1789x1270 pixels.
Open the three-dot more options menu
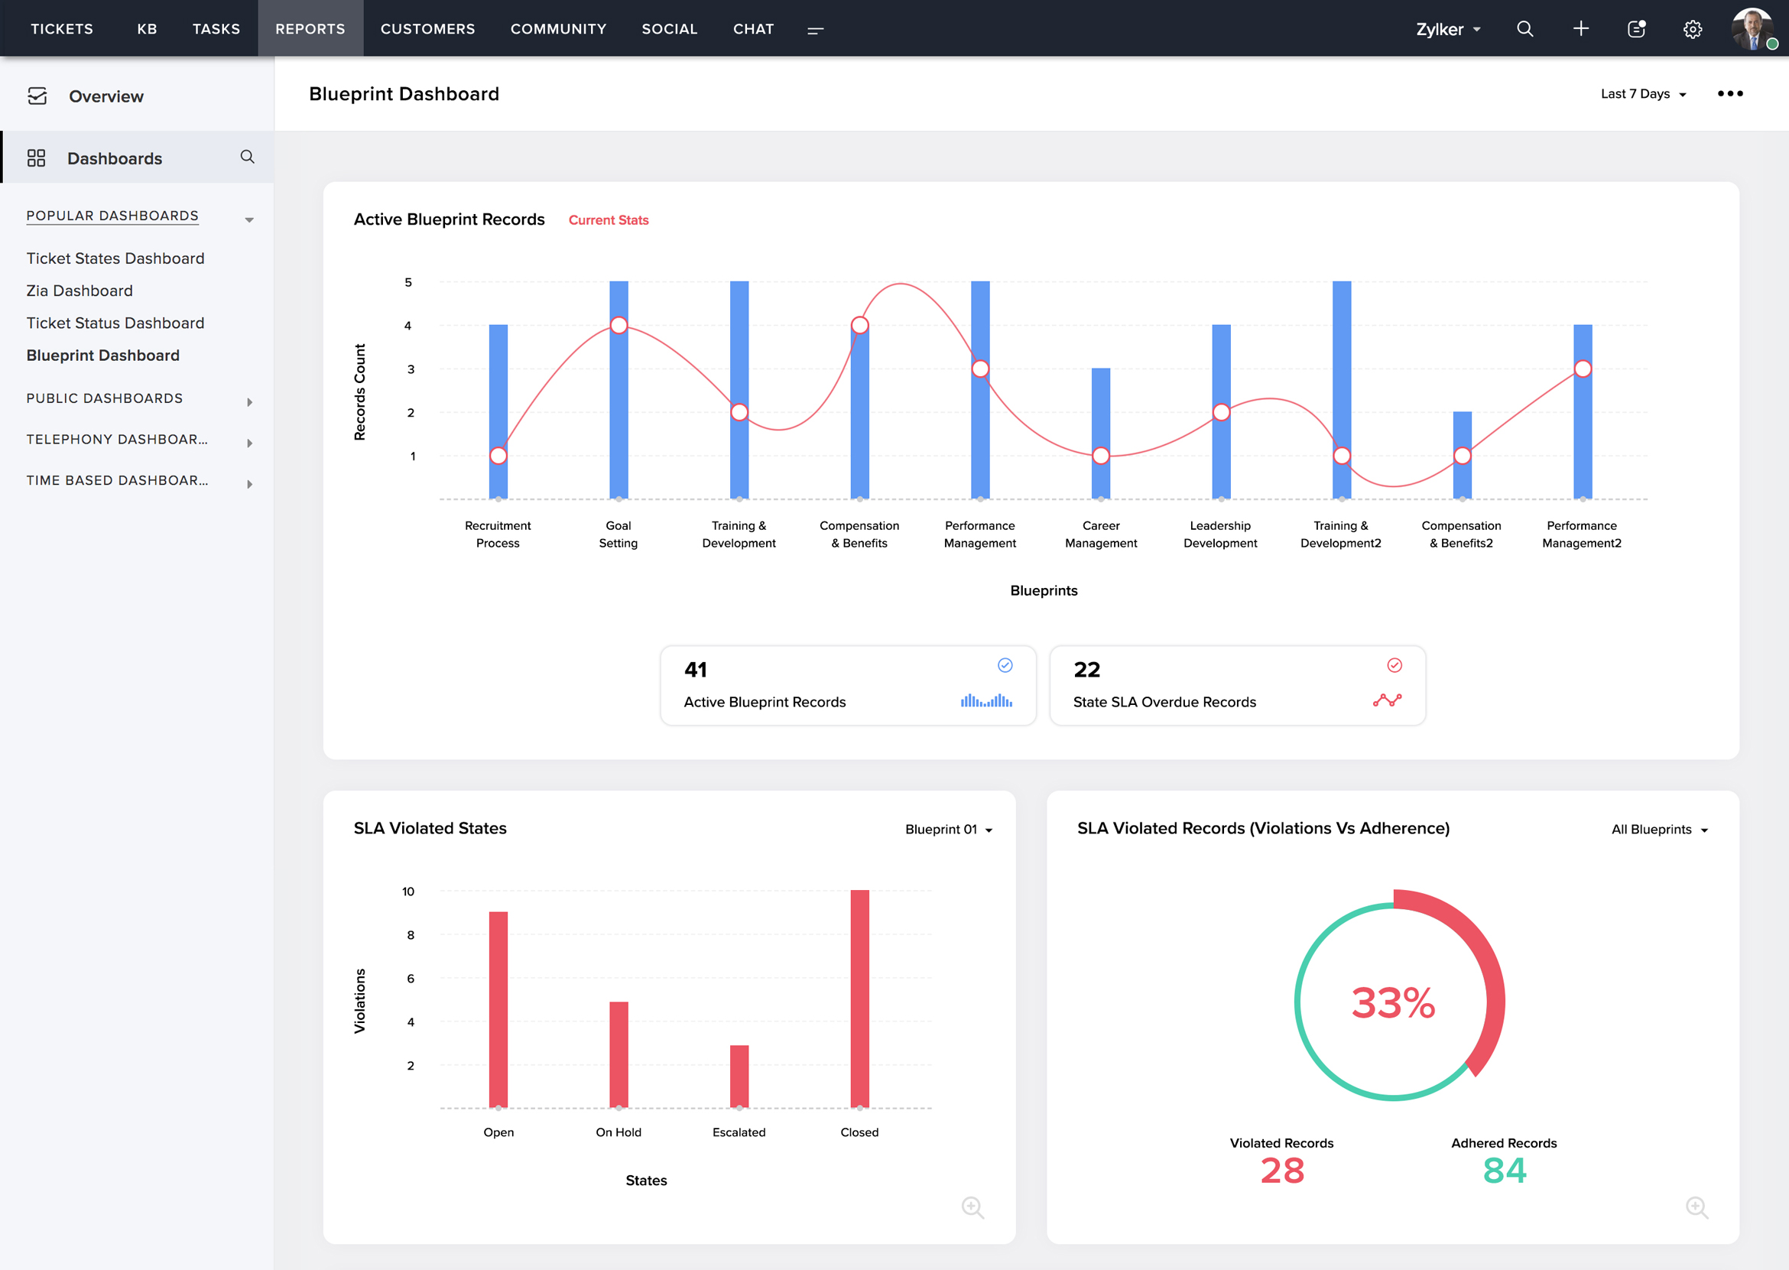(1729, 94)
